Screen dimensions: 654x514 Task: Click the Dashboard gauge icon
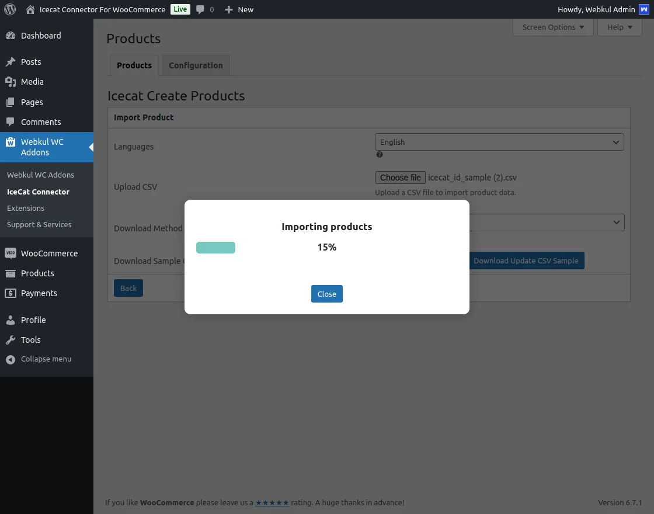(11, 36)
